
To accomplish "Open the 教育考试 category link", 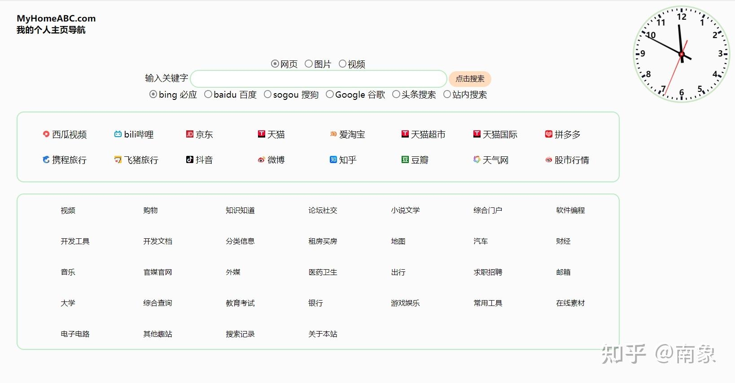I will pyautogui.click(x=240, y=303).
